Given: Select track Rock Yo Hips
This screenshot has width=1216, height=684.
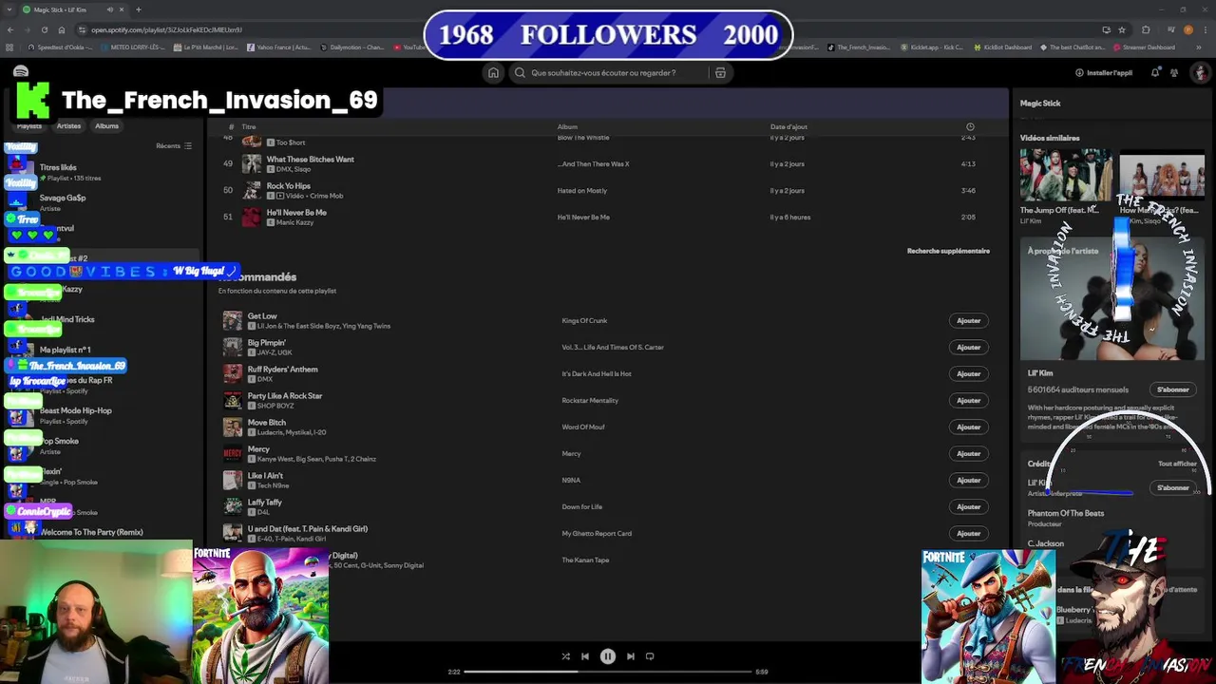Looking at the screenshot, I should [x=608, y=190].
